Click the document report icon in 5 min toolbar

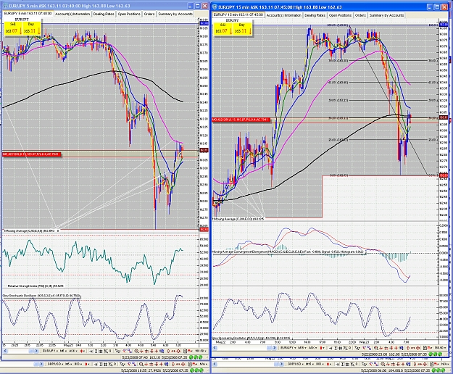tap(186, 351)
